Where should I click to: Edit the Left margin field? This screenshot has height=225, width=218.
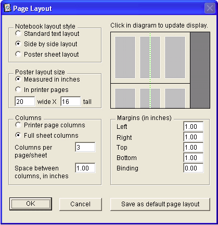[194, 126]
